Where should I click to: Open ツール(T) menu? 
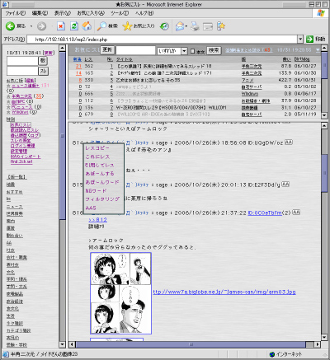120,13
